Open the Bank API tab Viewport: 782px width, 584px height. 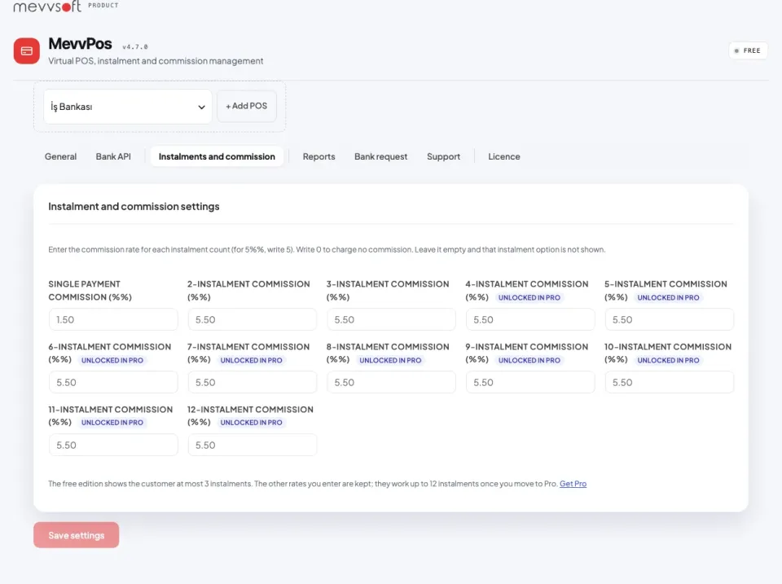pyautogui.click(x=113, y=156)
